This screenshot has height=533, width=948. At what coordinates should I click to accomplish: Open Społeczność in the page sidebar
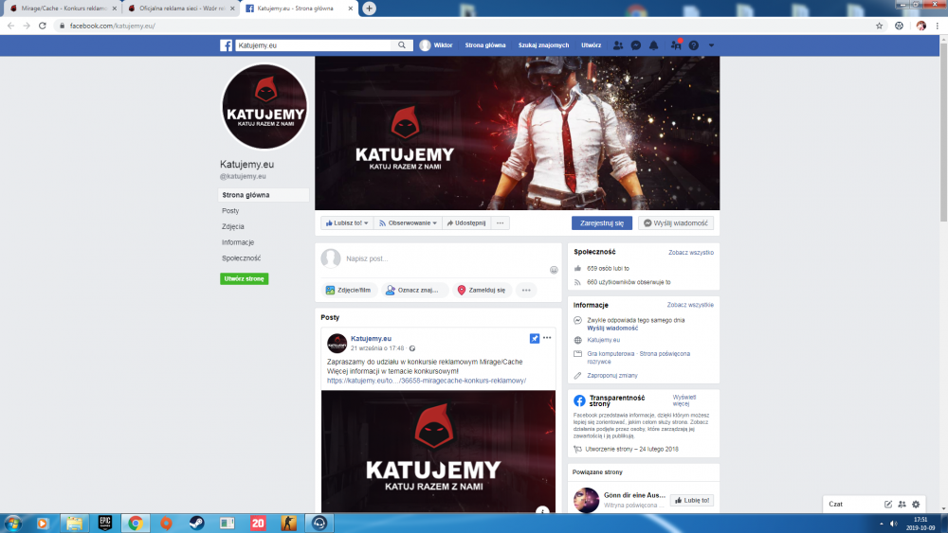(x=241, y=258)
